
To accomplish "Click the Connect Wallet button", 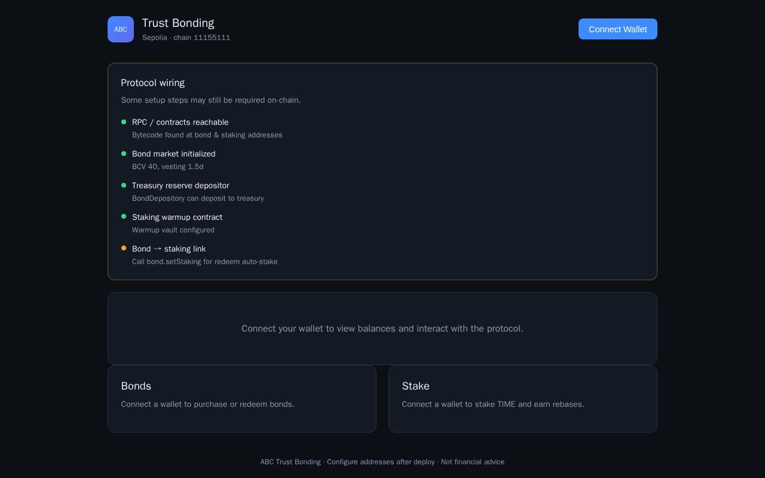I will click(x=618, y=29).
